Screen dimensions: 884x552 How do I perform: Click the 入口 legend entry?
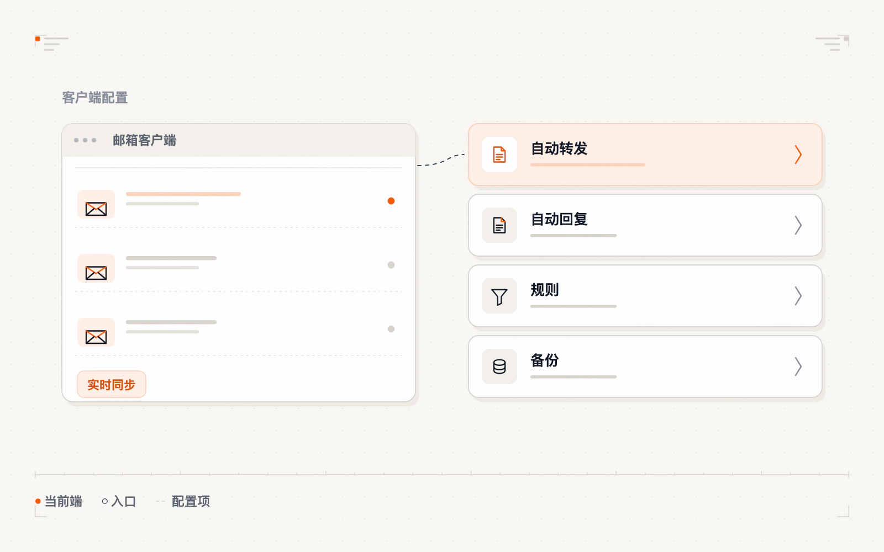coord(119,501)
